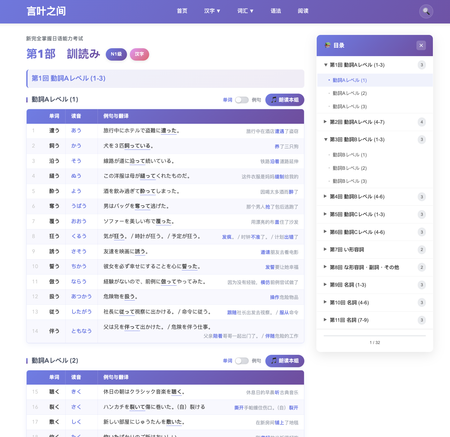
Task: Open the 词汇 dropdown menu
Action: click(245, 11)
